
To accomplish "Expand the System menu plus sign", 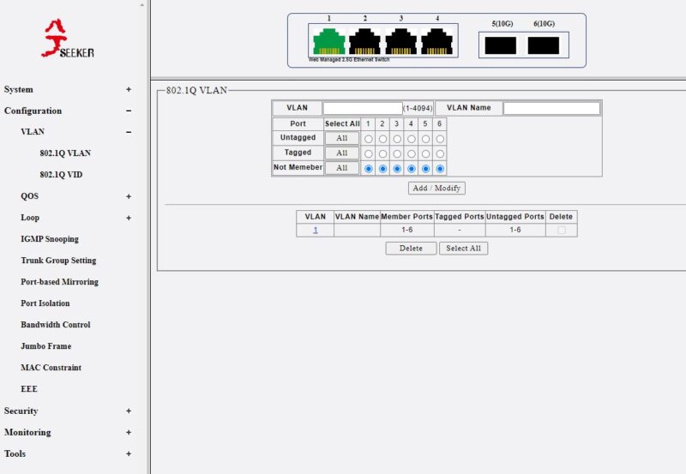I will pos(129,89).
